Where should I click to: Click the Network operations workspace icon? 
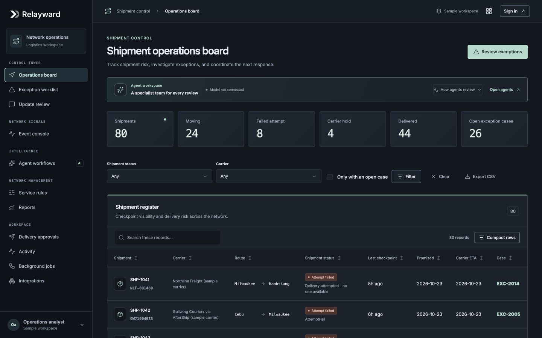16,41
